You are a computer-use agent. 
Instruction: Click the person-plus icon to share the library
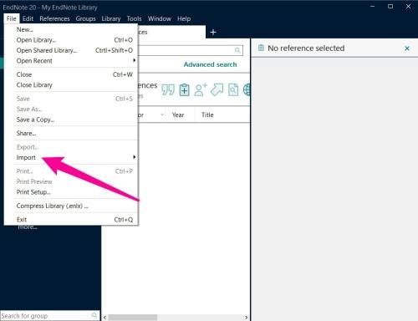pos(201,89)
